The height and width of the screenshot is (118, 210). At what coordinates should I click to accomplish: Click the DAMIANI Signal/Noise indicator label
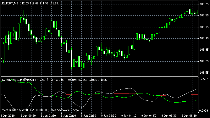[x=23, y=80]
